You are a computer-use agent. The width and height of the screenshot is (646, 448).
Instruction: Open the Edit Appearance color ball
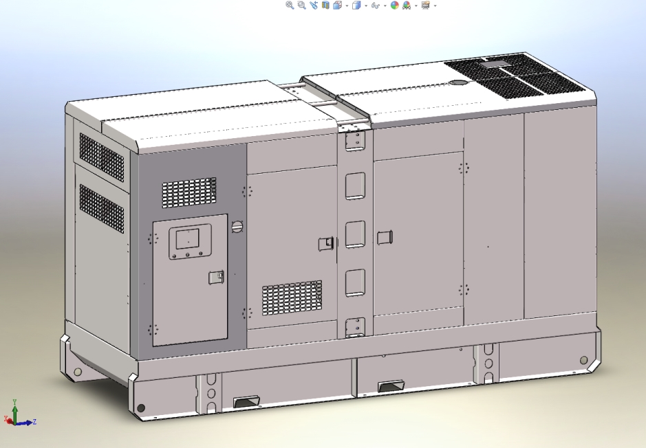coord(395,5)
